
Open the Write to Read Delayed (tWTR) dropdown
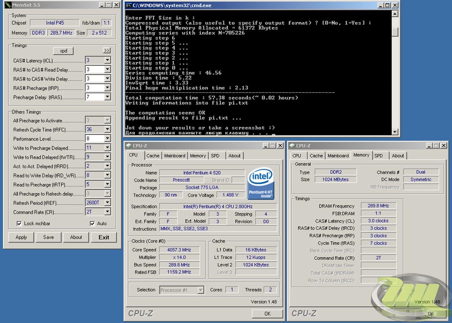pos(107,157)
